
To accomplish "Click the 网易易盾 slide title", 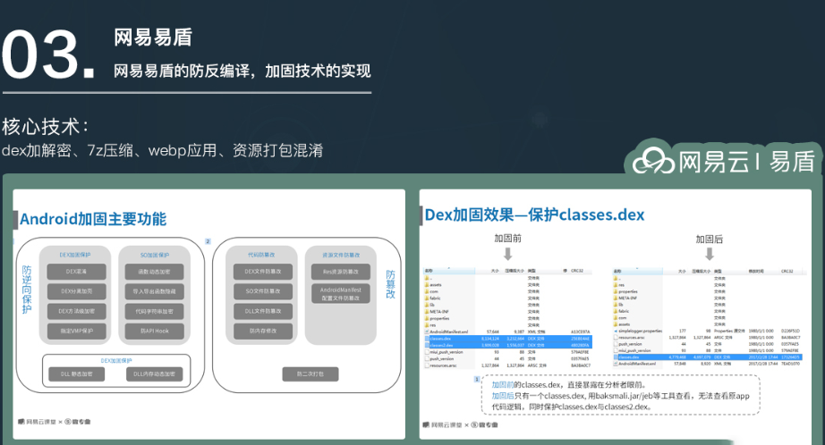I will click(153, 38).
